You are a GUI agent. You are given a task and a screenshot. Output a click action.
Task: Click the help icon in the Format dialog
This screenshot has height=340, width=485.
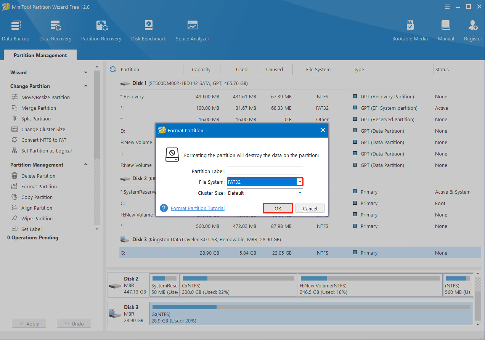pyautogui.click(x=164, y=208)
